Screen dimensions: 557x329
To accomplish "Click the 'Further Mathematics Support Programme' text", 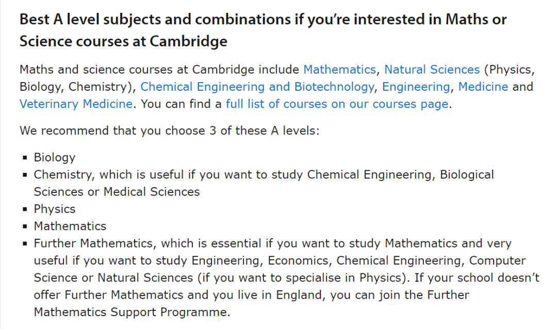I will (252, 303).
